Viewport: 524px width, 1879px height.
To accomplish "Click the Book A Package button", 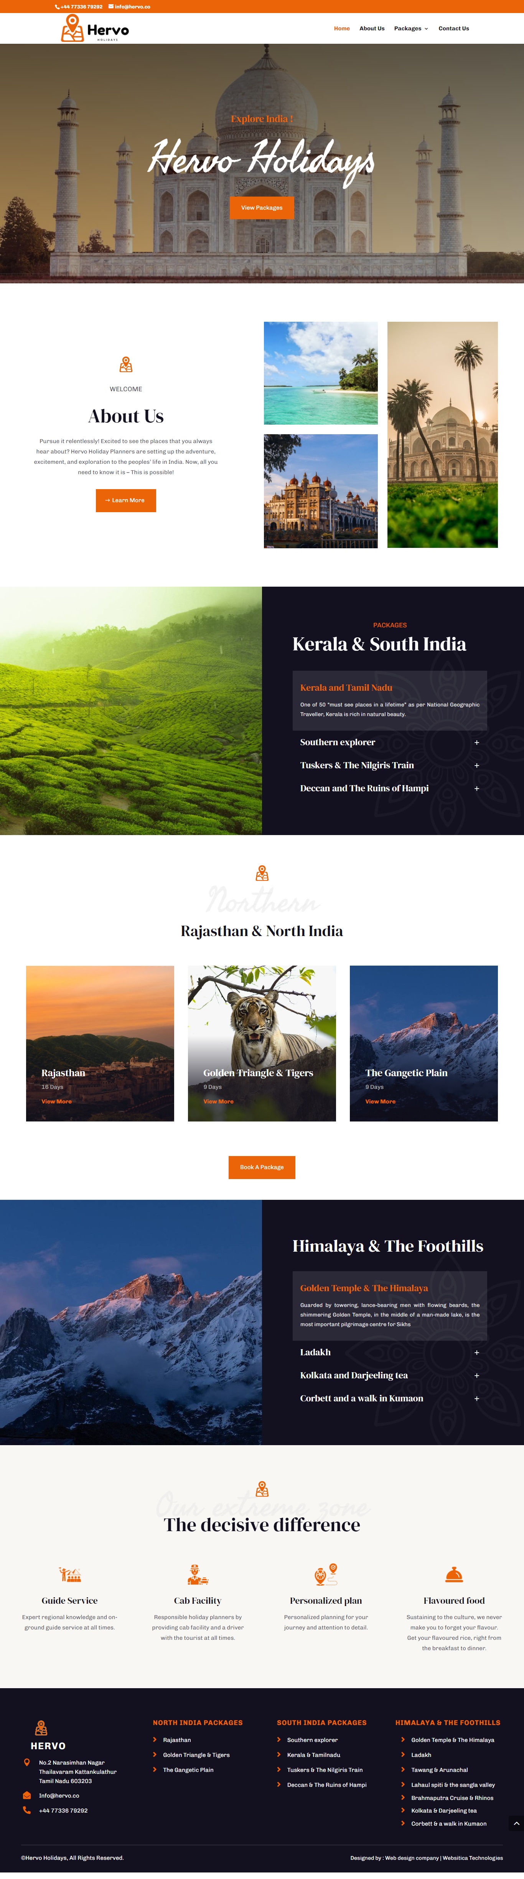I will (262, 1167).
